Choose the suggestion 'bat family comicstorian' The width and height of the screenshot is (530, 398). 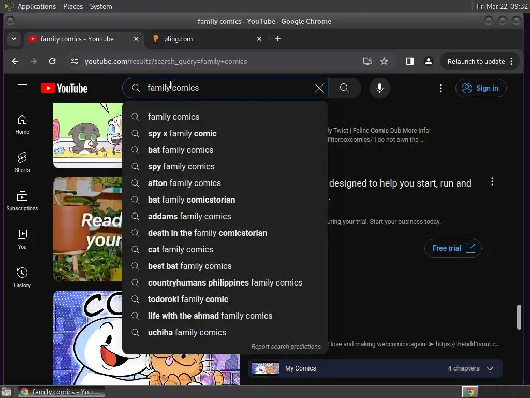225,200
